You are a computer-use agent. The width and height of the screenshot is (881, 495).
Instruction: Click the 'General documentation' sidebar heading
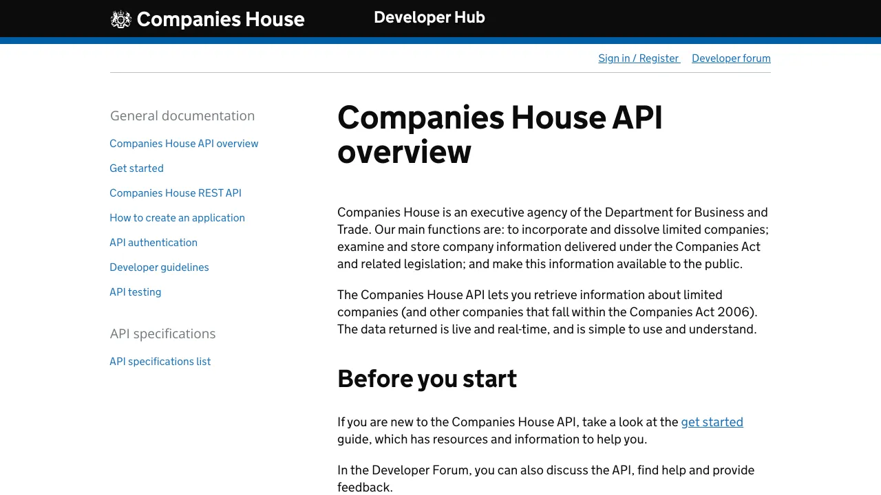click(x=182, y=115)
